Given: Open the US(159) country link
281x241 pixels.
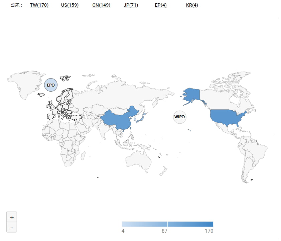Looking at the screenshot, I should (x=70, y=5).
